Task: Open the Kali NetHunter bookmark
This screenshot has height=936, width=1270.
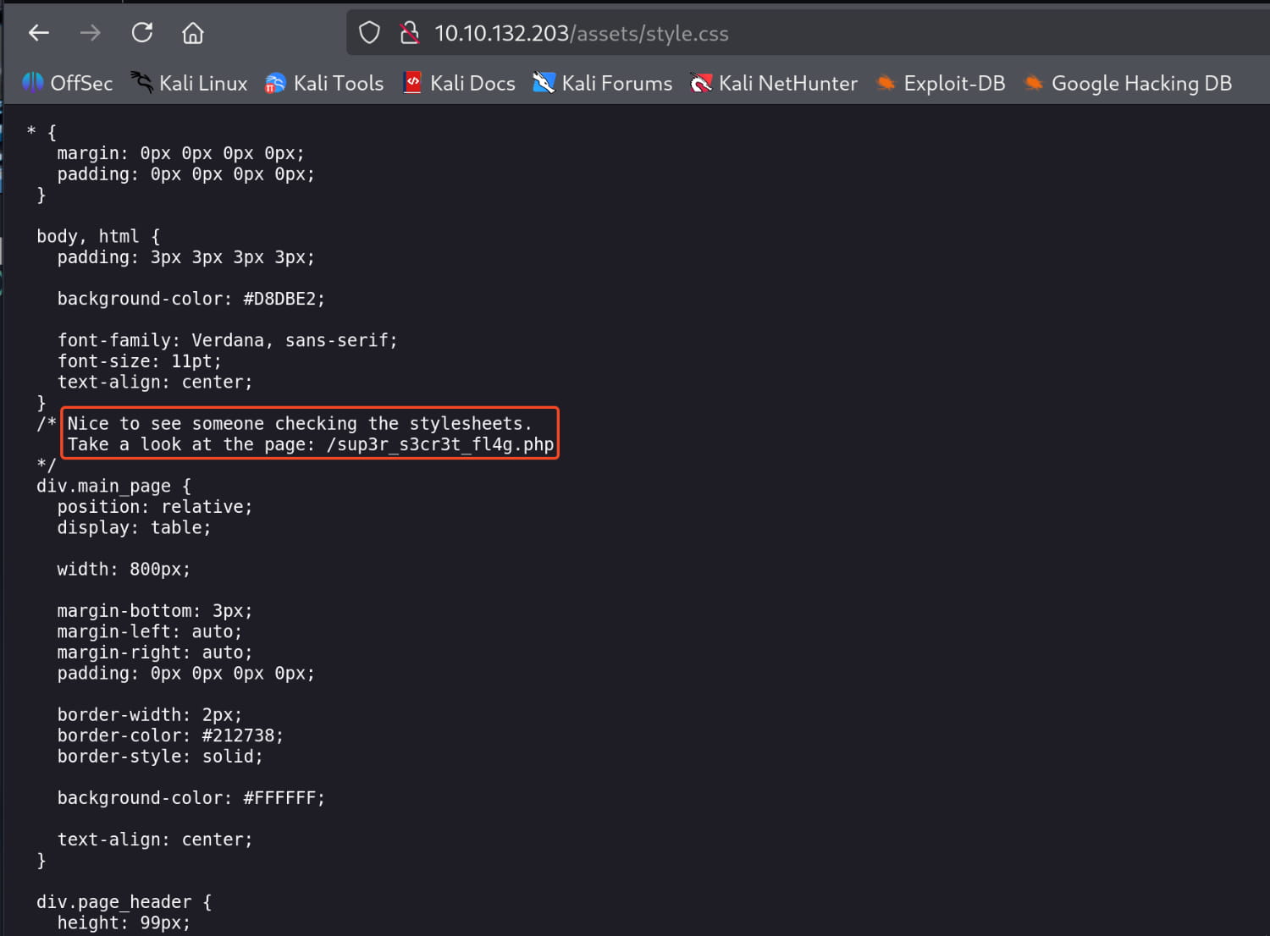Action: pyautogui.click(x=774, y=83)
